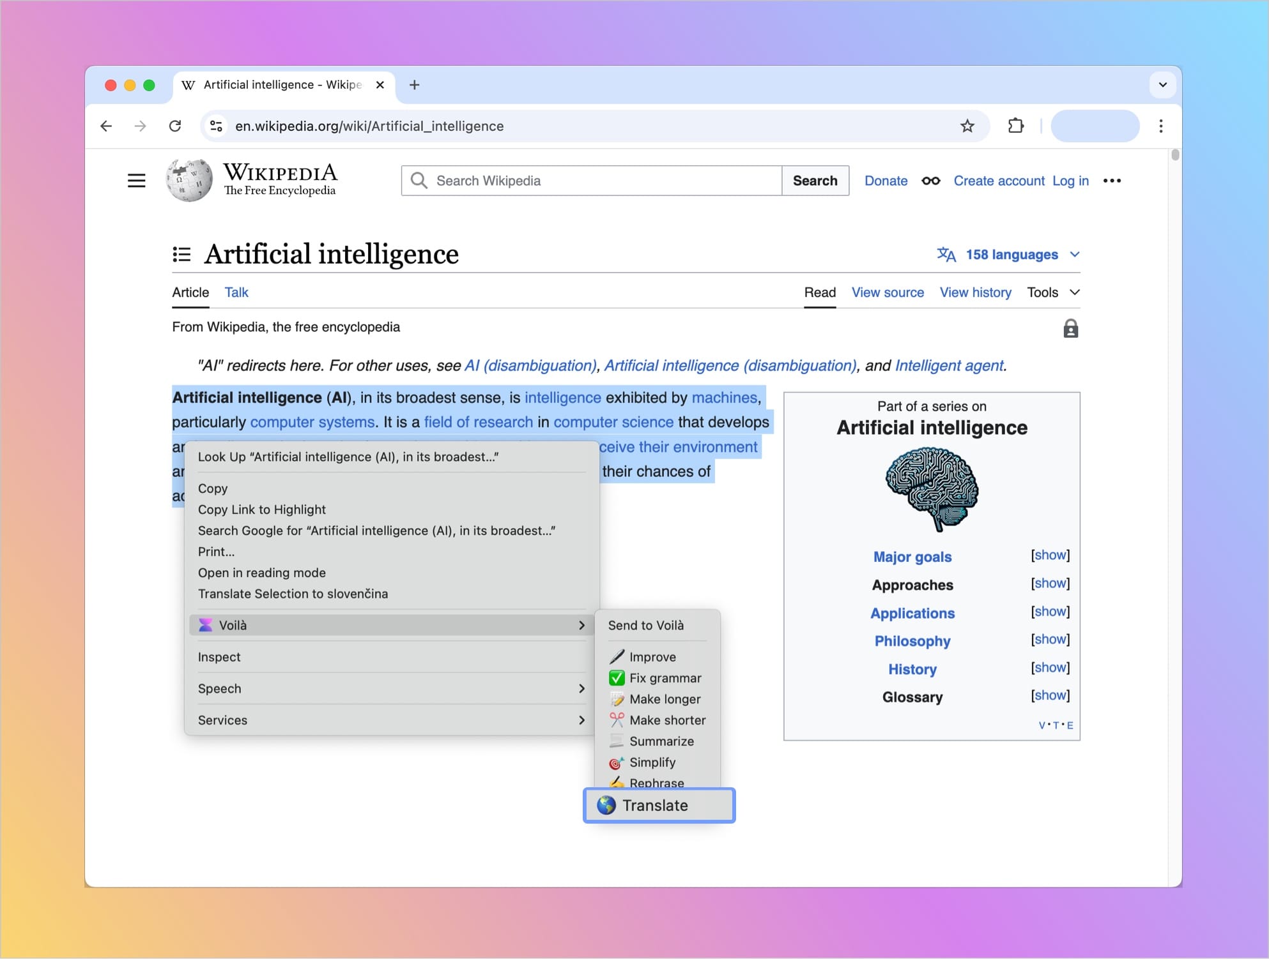Choose the Improve pen icon

616,656
